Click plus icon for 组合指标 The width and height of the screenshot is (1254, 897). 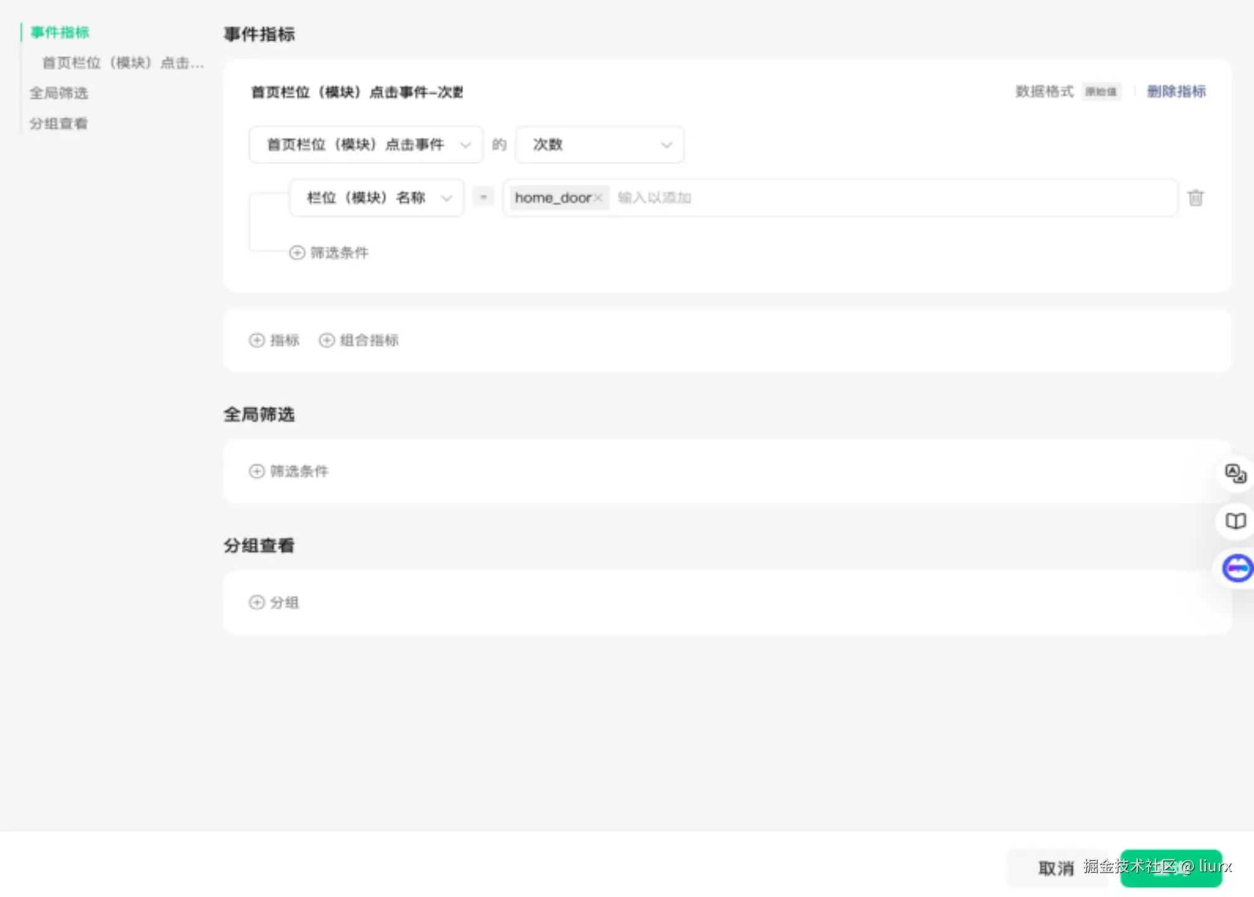pyautogui.click(x=326, y=340)
